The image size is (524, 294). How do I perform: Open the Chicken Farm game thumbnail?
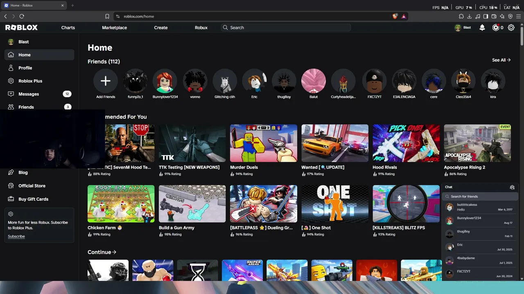[x=121, y=204]
